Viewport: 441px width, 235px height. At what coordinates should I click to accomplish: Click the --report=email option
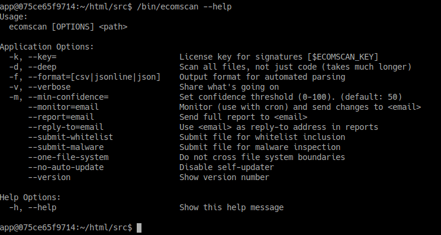pos(61,117)
